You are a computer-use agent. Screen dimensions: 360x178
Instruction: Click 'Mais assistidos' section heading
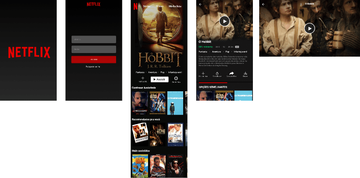(141, 151)
